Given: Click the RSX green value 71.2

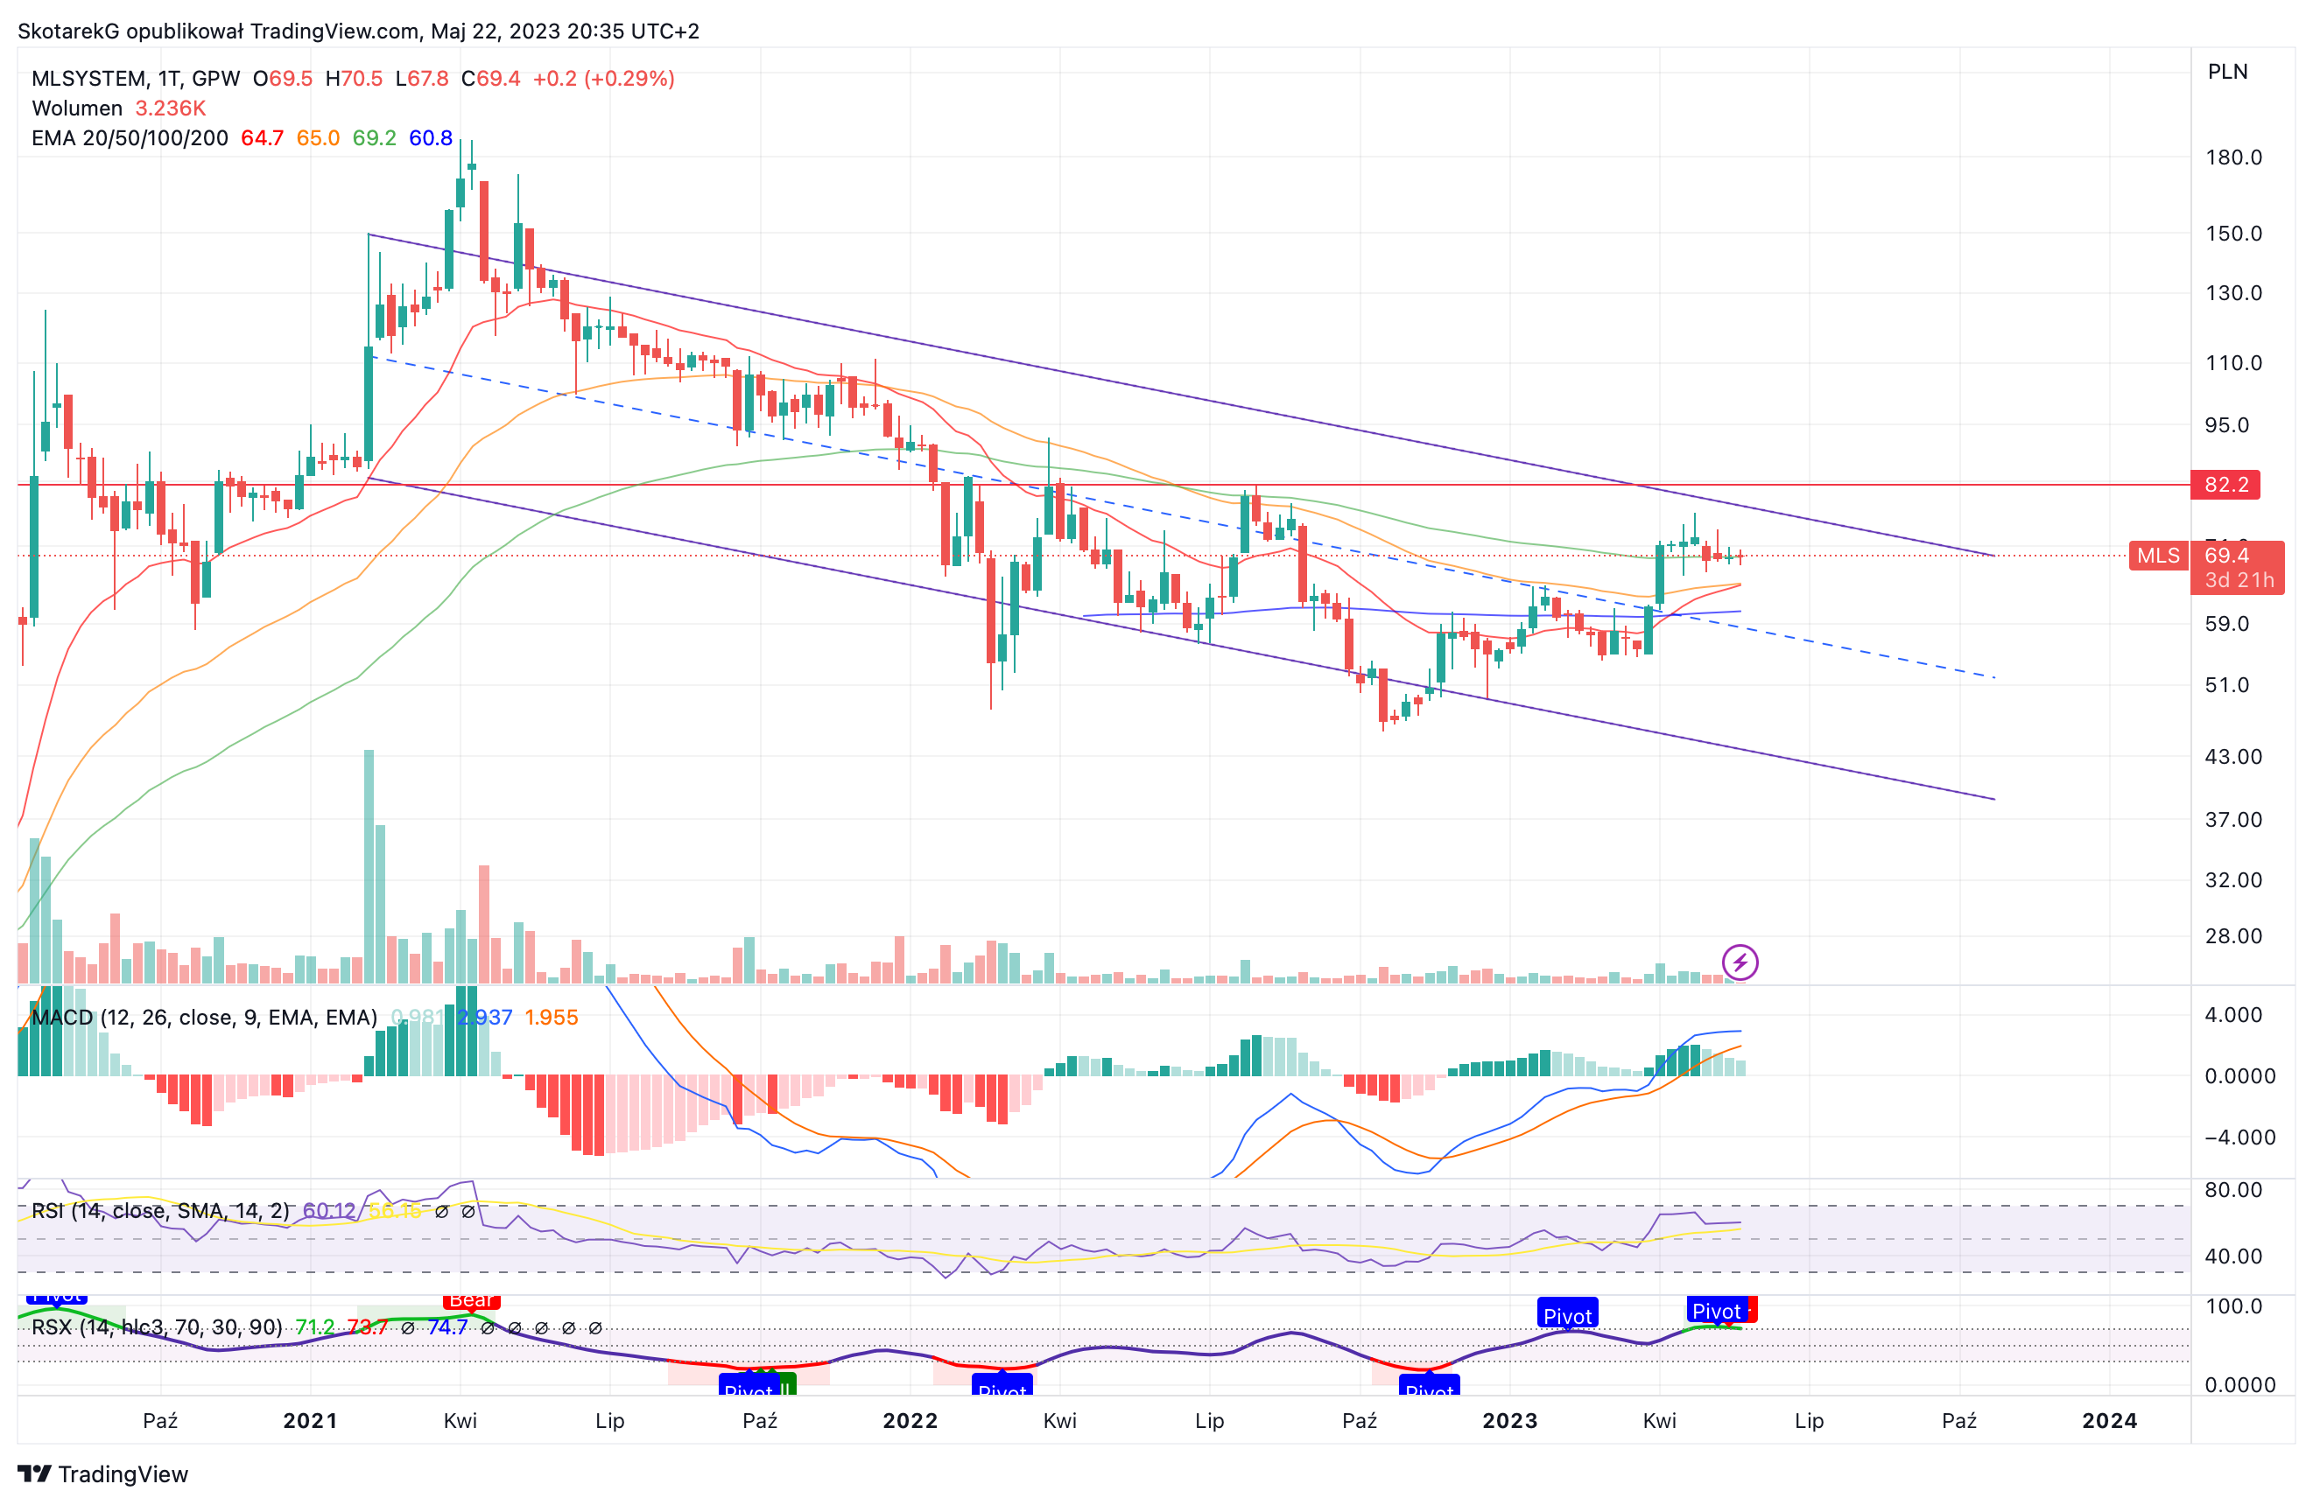Looking at the screenshot, I should (x=315, y=1327).
